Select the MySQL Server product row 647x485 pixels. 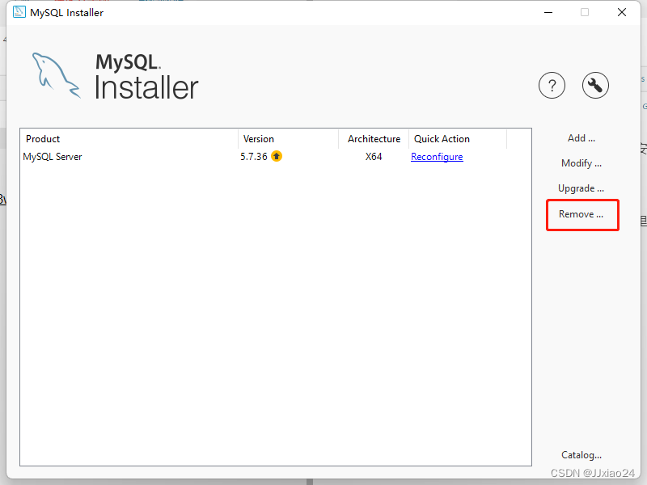(275, 157)
